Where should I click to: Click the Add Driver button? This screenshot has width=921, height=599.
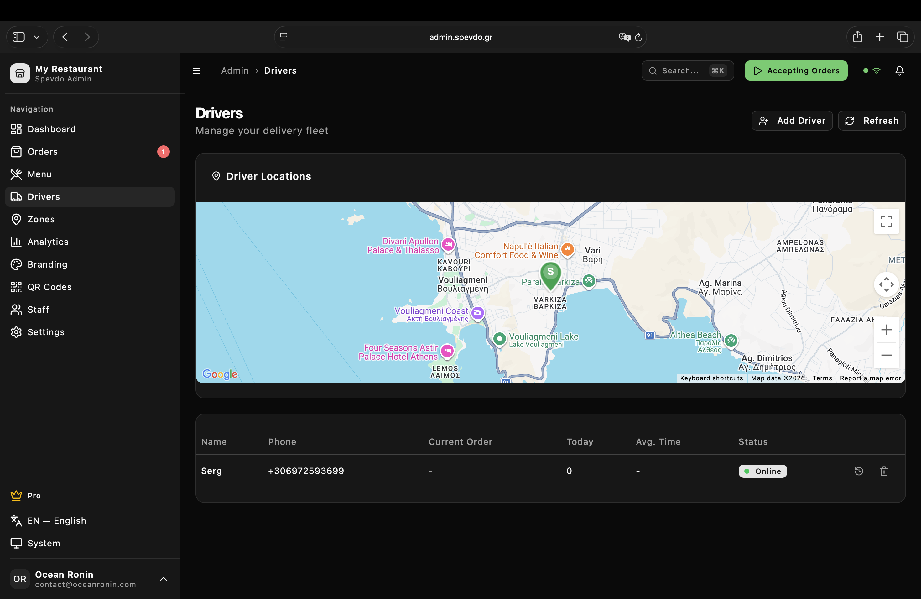click(792, 121)
